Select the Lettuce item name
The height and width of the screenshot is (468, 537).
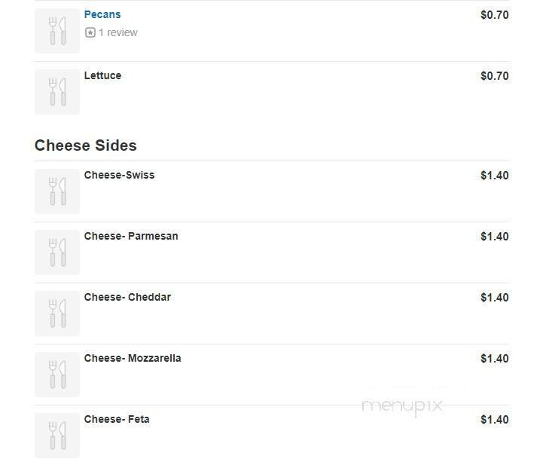pos(102,75)
